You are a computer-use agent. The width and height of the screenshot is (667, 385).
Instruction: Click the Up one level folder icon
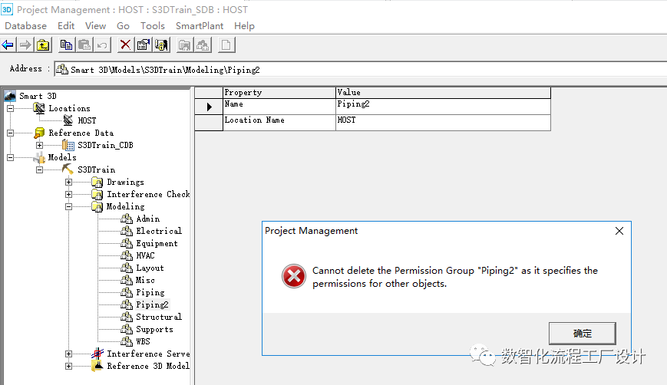point(44,45)
